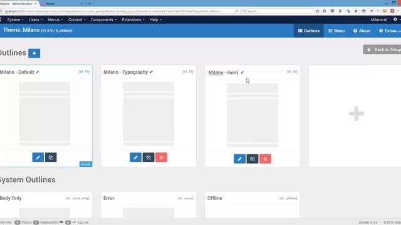Rename Milano - Default via its pencil icon

coord(38,72)
